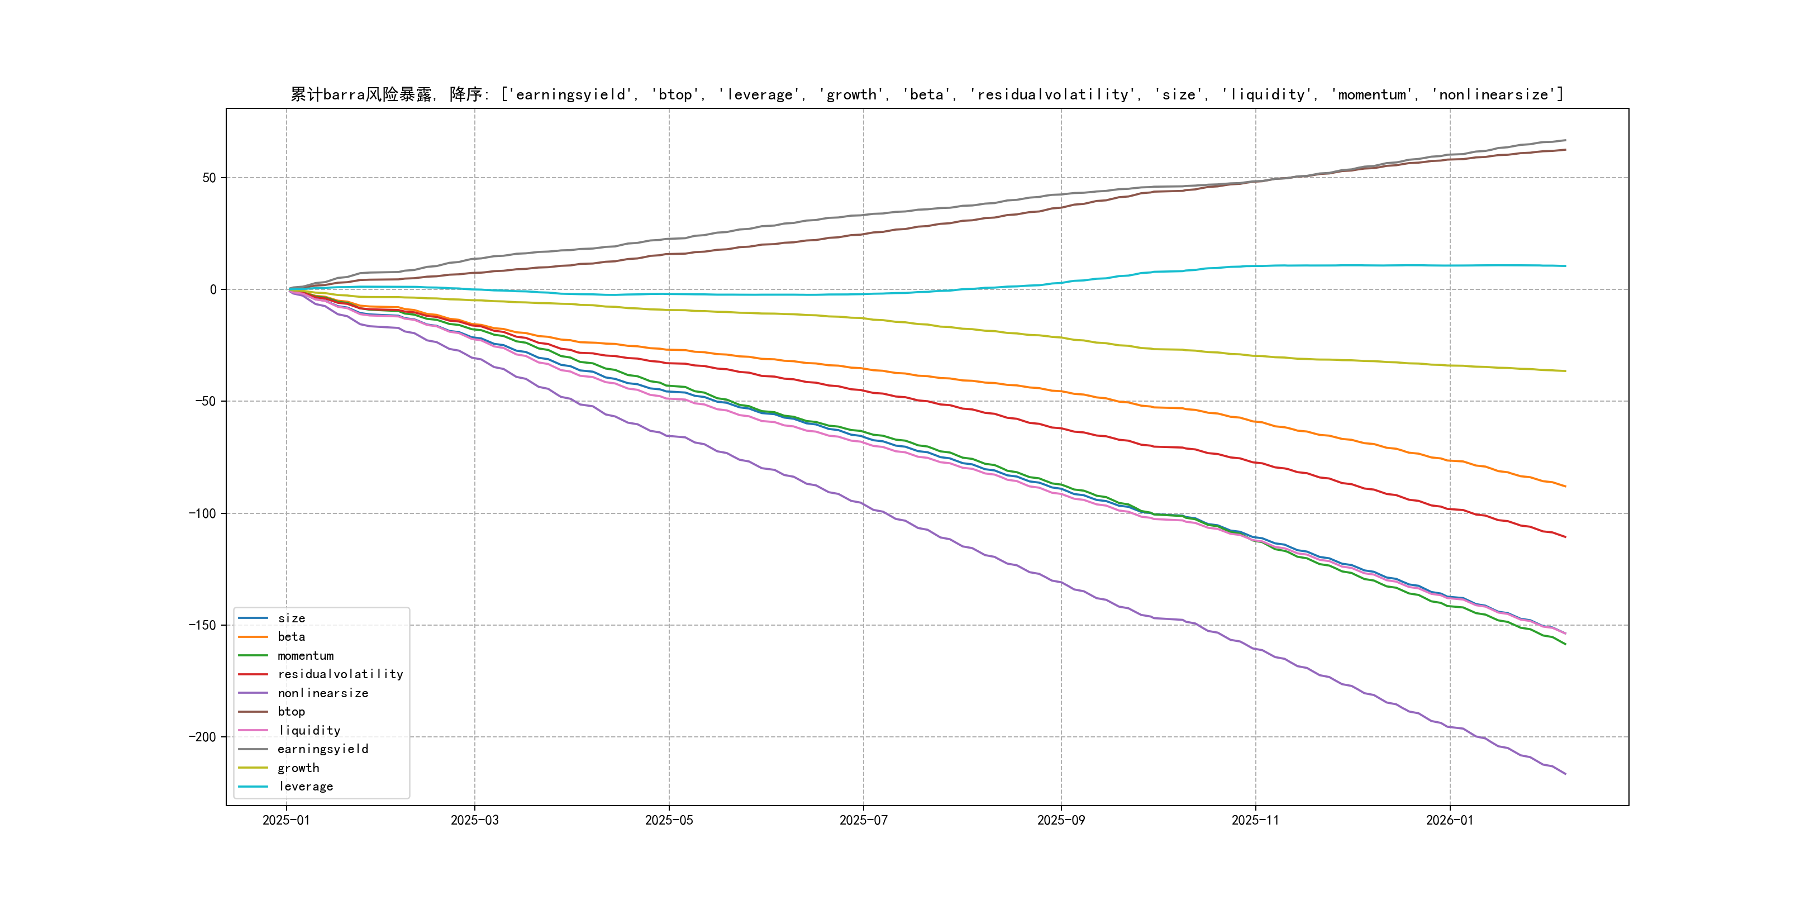Select the 'momentum' legend entry text
The image size is (1810, 905).
tap(305, 655)
